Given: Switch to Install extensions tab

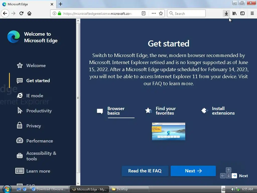Looking at the screenshot, I should 218,111.
